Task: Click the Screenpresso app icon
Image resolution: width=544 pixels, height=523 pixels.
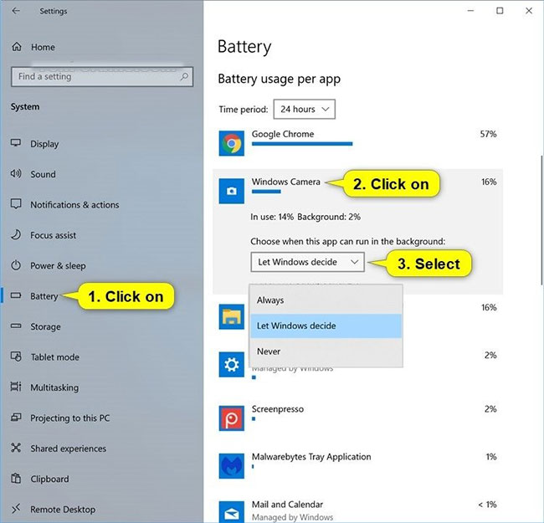Action: click(231, 418)
